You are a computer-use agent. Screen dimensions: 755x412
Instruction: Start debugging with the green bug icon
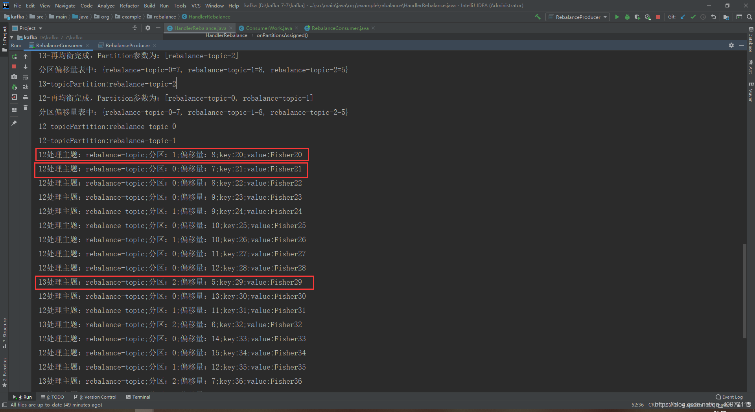point(627,17)
